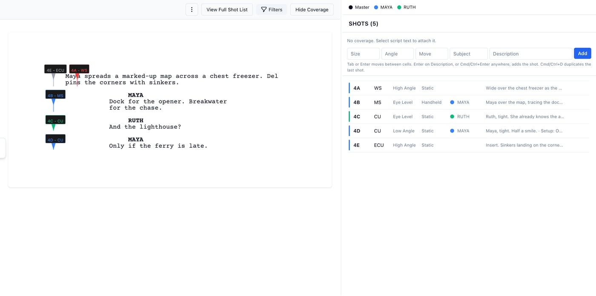Screen dimensions: 596x296
Task: Click shot ID 4E in the shot list
Action: click(x=357, y=145)
